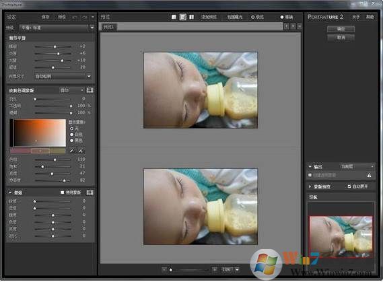Switch to single-pane preview view icon

pyautogui.click(x=174, y=17)
